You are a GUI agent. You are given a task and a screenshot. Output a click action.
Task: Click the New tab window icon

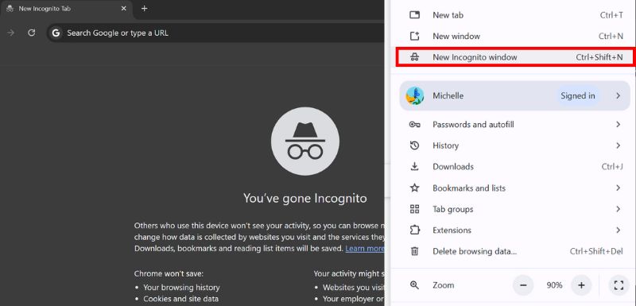414,15
